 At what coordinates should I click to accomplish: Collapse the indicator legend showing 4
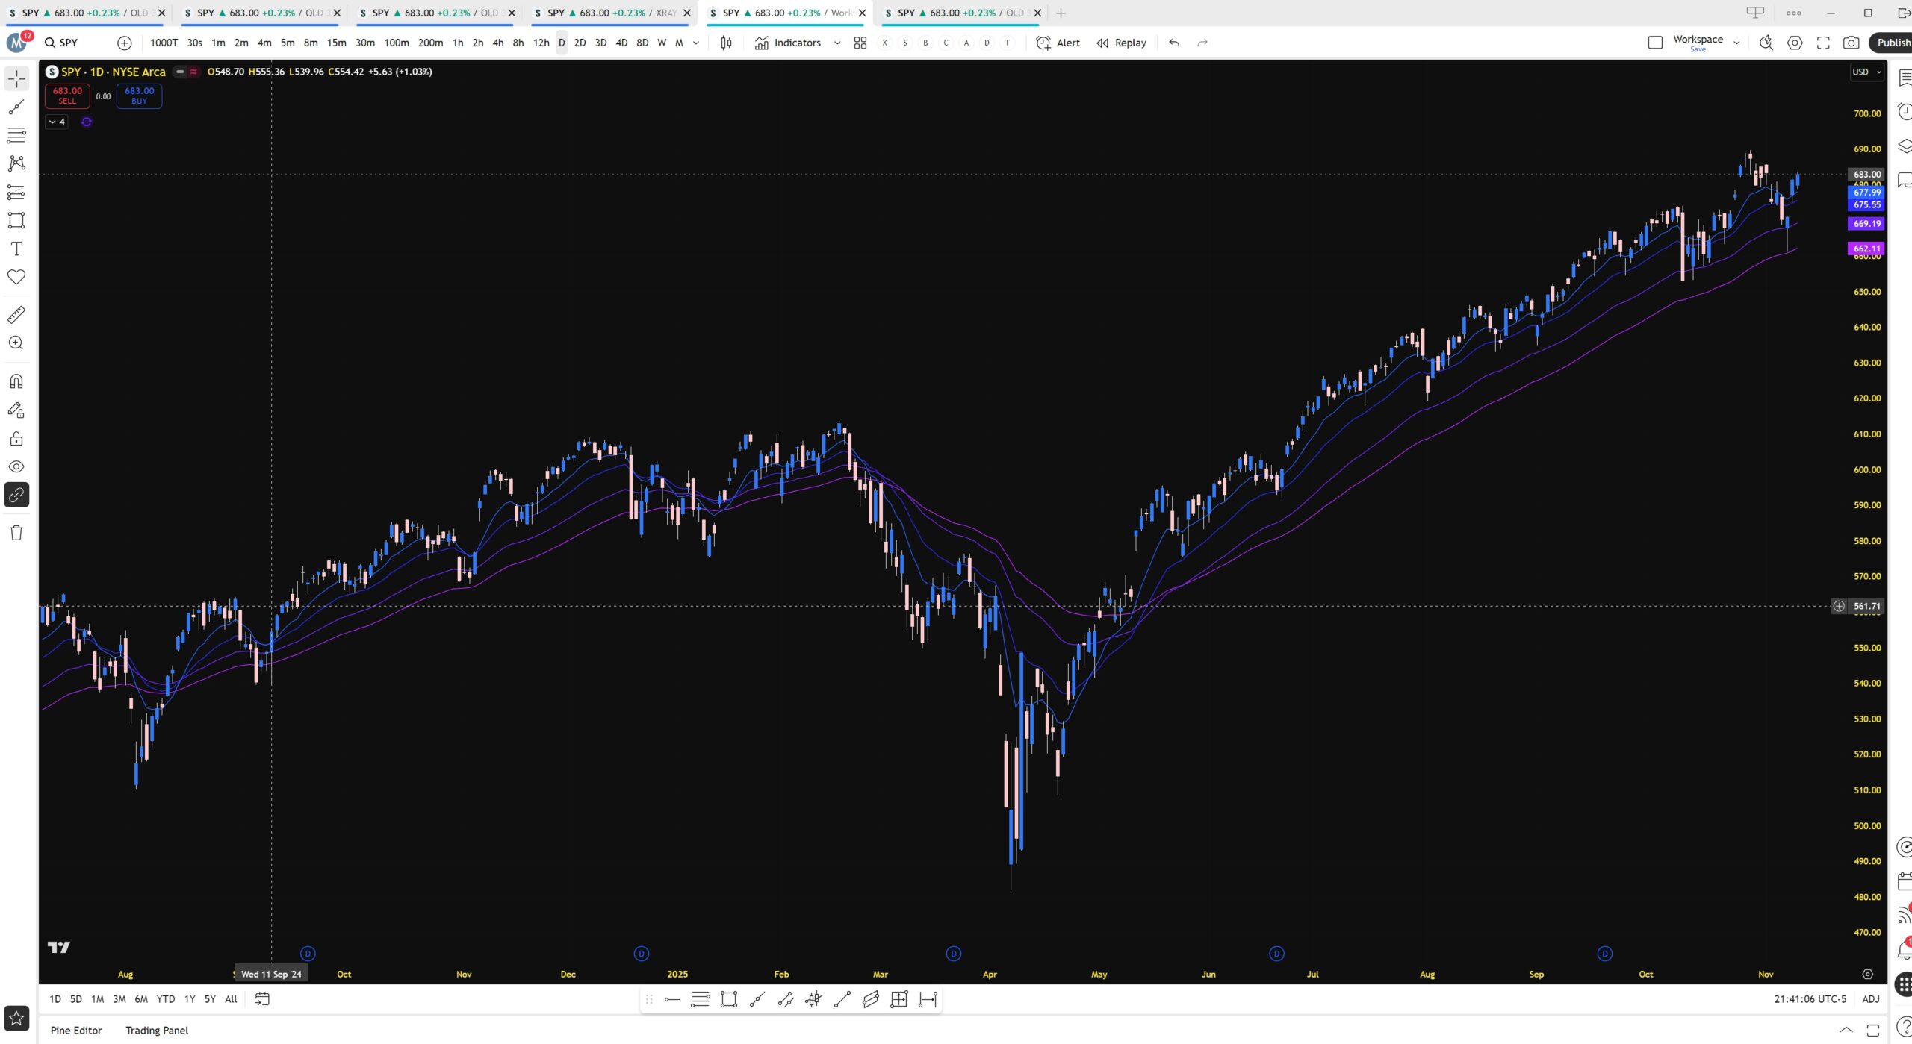(57, 122)
